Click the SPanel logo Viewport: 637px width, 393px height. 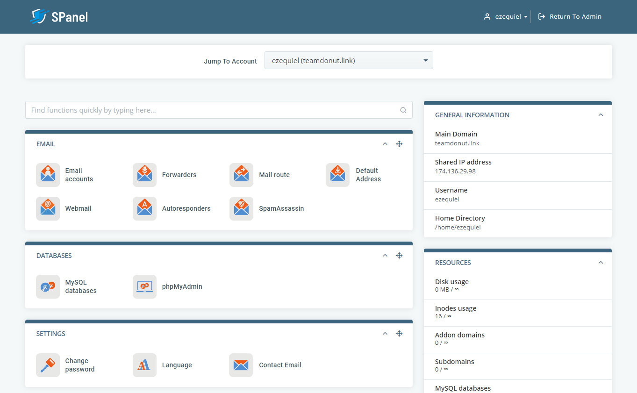pyautogui.click(x=59, y=17)
